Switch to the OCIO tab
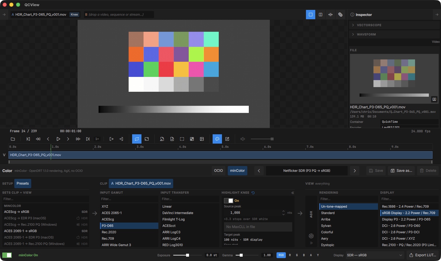441x261 pixels. (218, 171)
